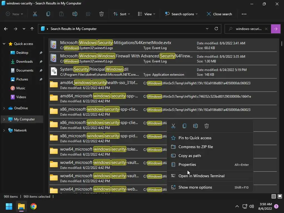Launch Google Chrome from the taskbar
This screenshot has width=284, height=213.
[34, 206]
